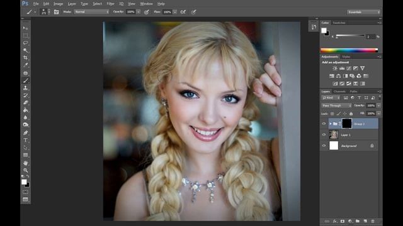Screen dimensions: 403x226
Task: Toggle pressure for size button
Action: (x=193, y=12)
